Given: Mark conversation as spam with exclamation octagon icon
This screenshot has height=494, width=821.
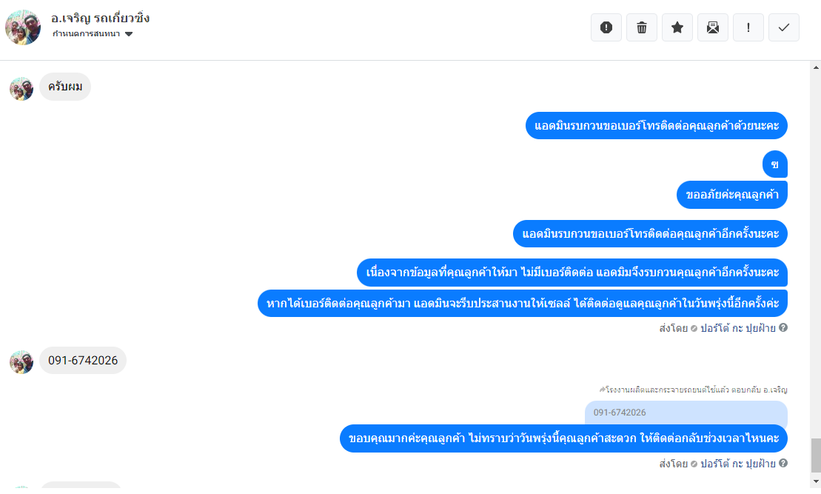Looking at the screenshot, I should (606, 27).
